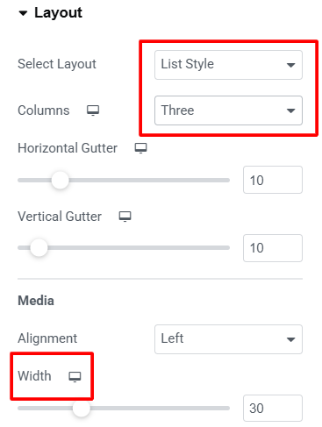Click the Three dropdown caret arrow
322x427 pixels.
pos(290,110)
